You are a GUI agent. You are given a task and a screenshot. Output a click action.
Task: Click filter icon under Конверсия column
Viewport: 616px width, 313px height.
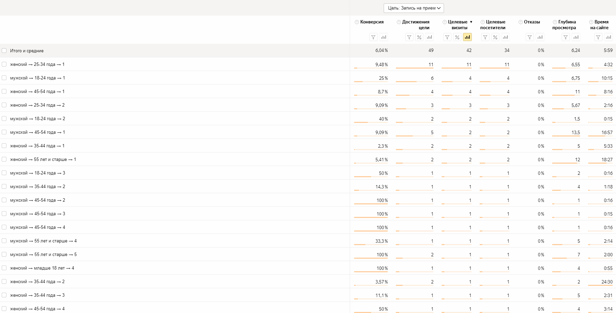373,37
